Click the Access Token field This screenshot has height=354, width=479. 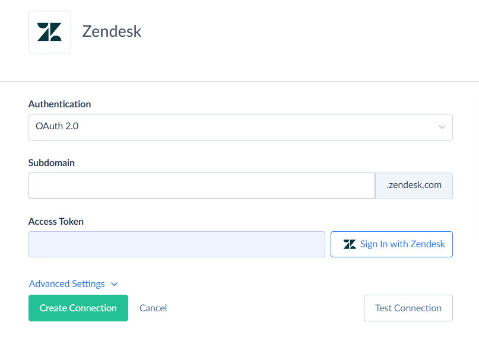click(x=176, y=244)
